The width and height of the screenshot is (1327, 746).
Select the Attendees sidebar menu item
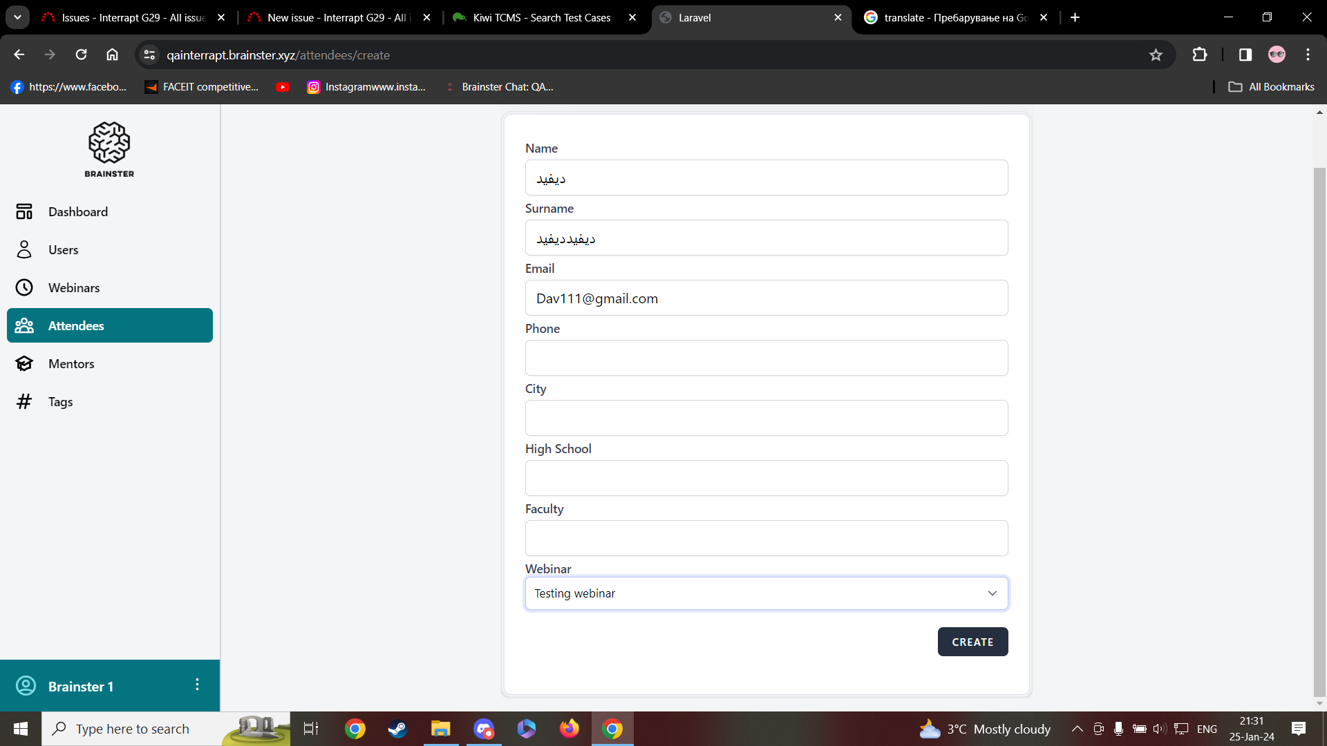110,326
